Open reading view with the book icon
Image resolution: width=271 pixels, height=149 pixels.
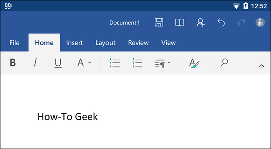180,22
